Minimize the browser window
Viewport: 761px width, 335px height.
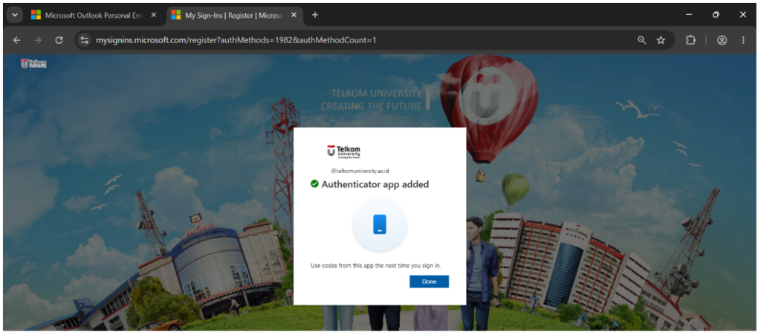[689, 15]
